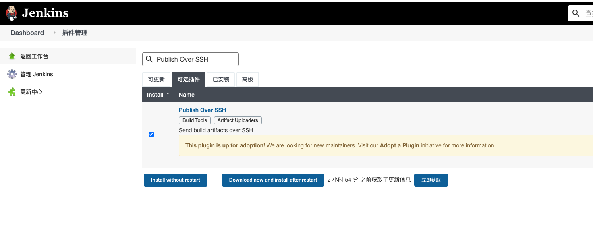Click the 之前获取了更新信息 status text

[386, 180]
